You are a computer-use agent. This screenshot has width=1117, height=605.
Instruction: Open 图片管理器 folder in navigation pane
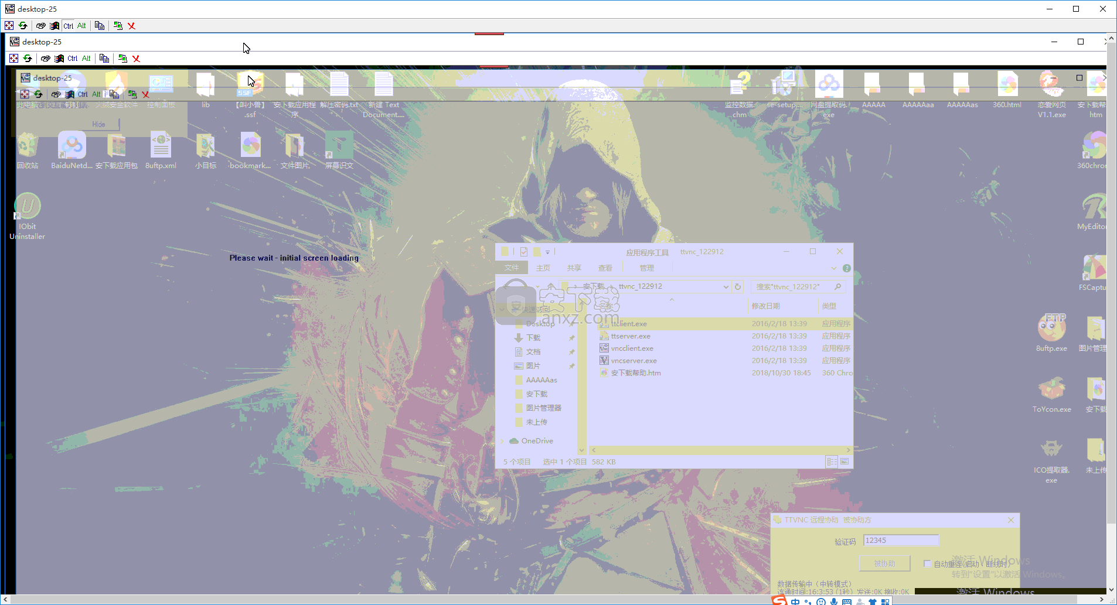(543, 408)
